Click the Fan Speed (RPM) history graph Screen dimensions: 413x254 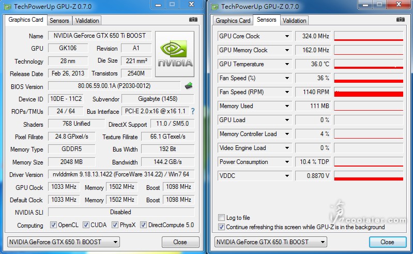point(369,92)
